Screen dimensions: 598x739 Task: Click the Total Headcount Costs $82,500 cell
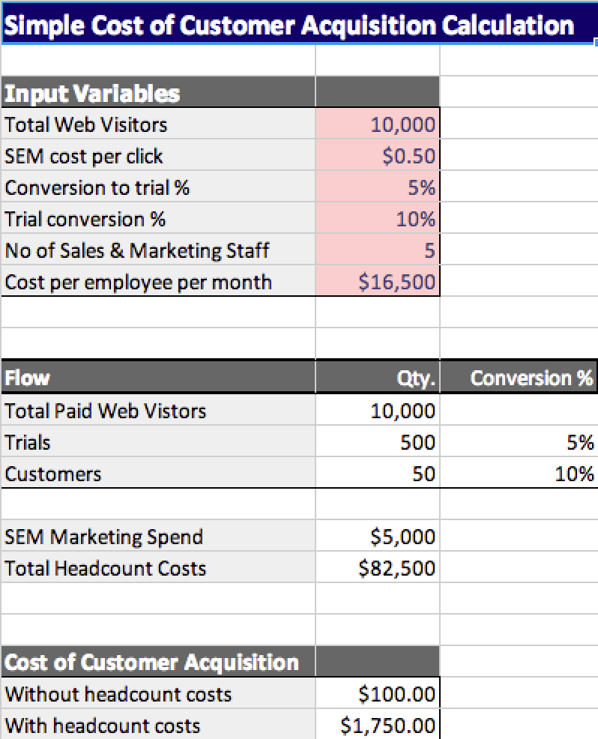click(377, 568)
